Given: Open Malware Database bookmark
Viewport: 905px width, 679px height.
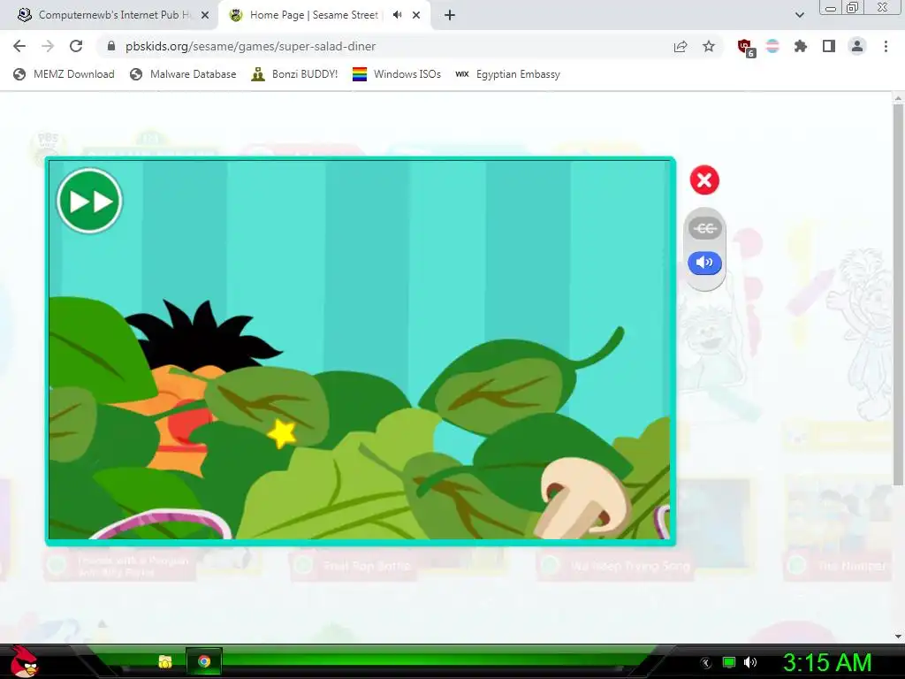Looking at the screenshot, I should coord(183,74).
